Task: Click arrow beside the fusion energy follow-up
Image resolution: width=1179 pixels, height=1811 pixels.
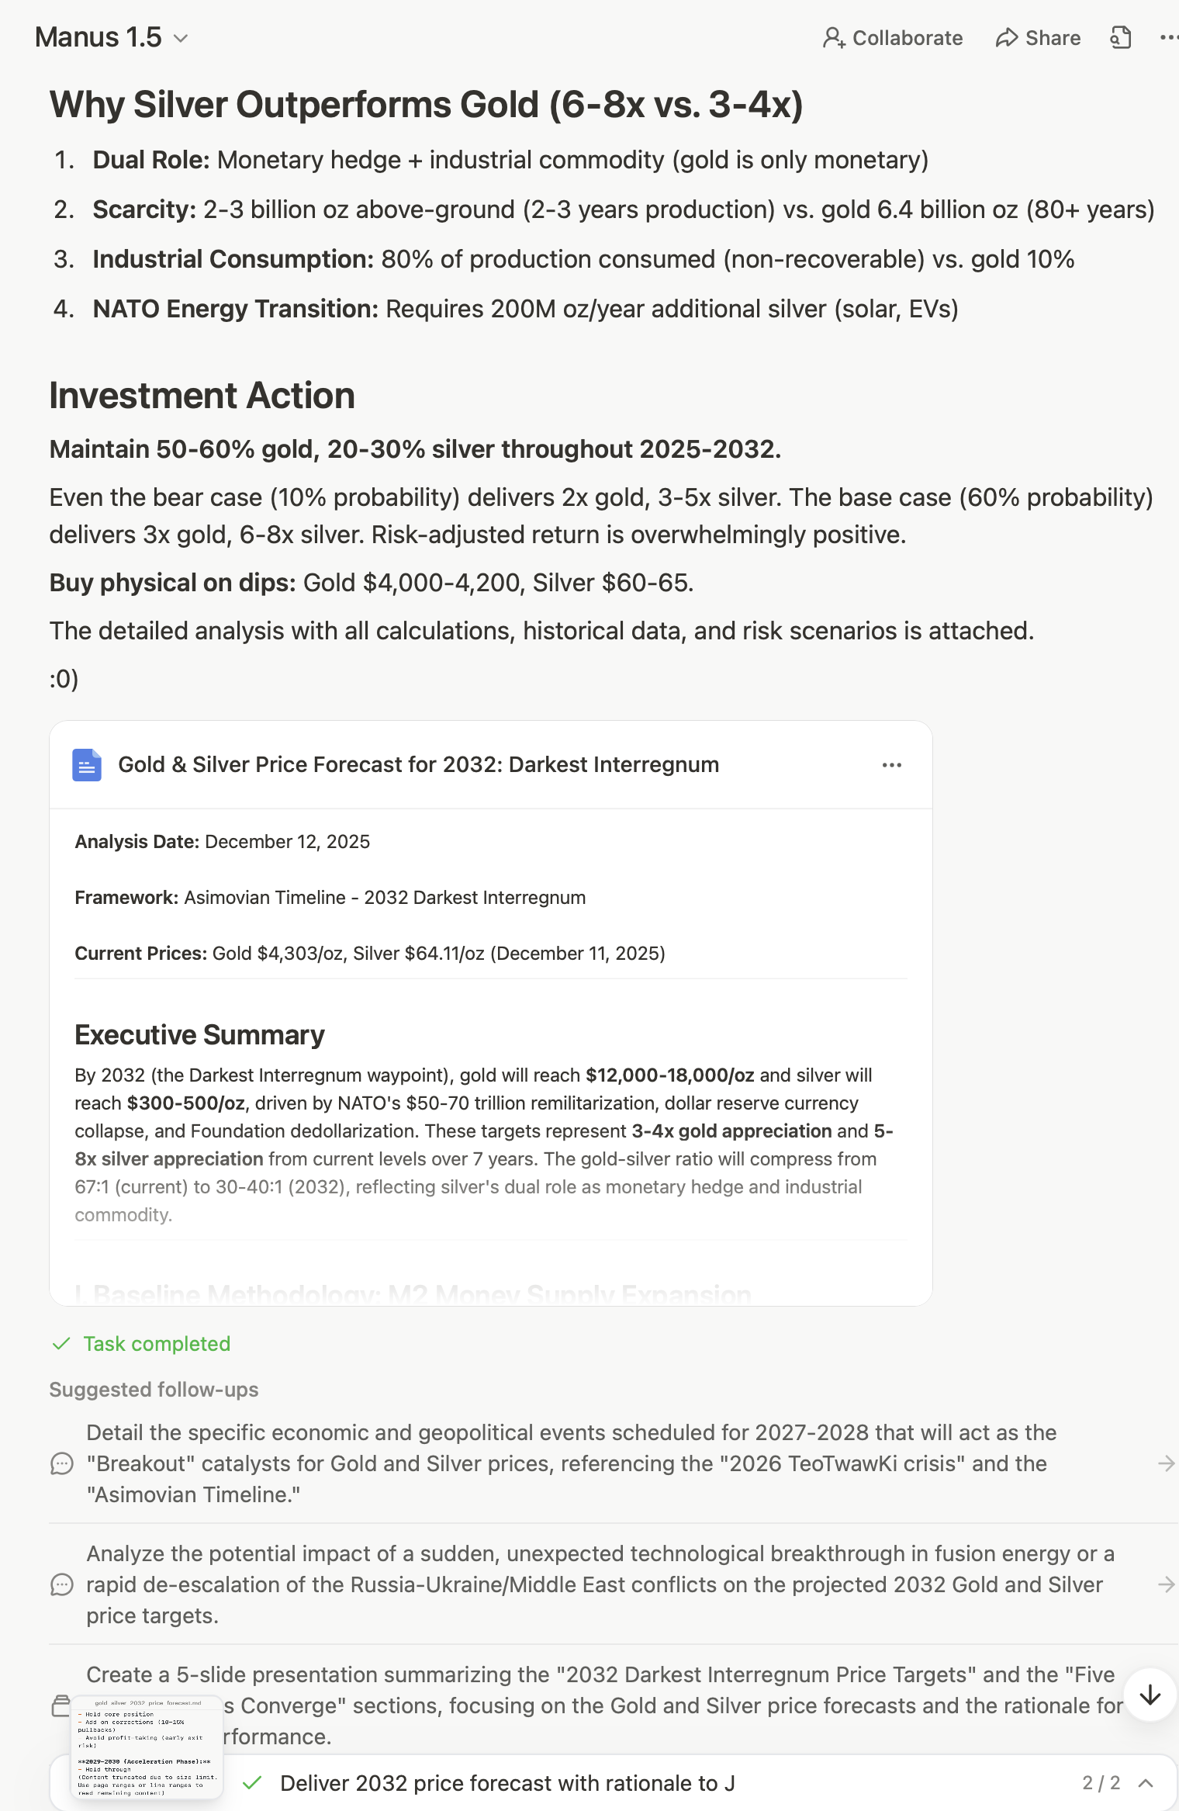Action: (x=1166, y=1584)
